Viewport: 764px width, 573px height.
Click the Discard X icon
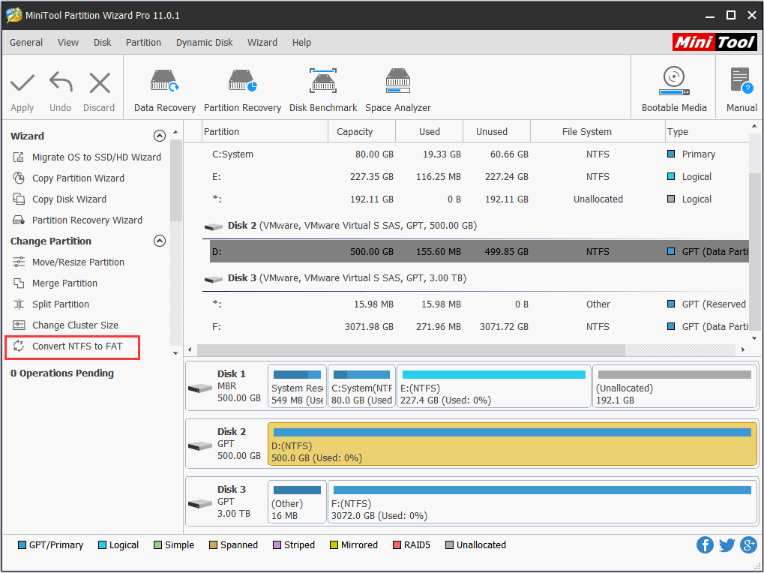(x=100, y=82)
